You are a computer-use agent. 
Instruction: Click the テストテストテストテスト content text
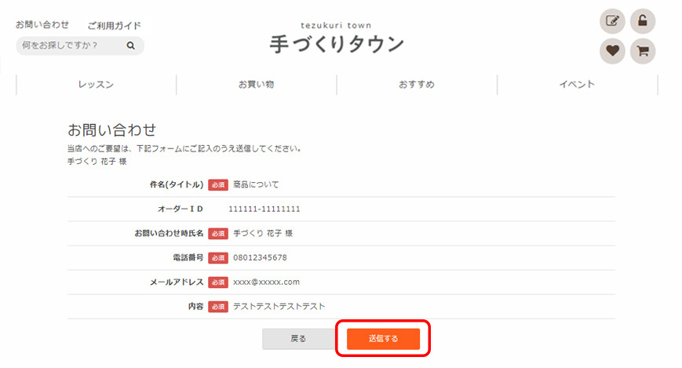[x=279, y=306]
